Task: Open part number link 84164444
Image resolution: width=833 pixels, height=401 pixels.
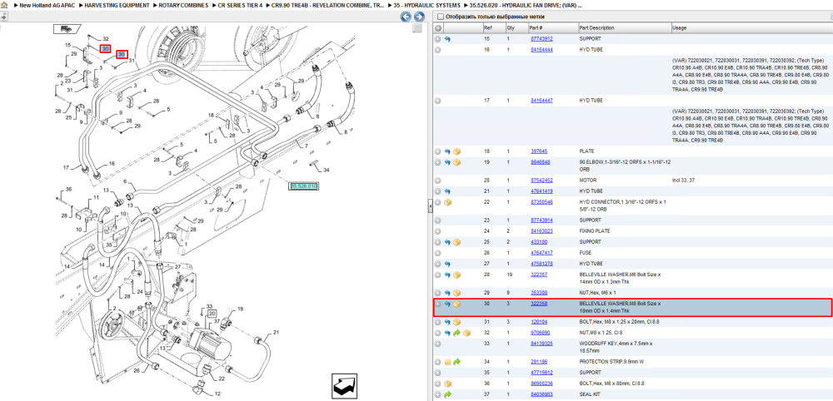Action: 541,50
